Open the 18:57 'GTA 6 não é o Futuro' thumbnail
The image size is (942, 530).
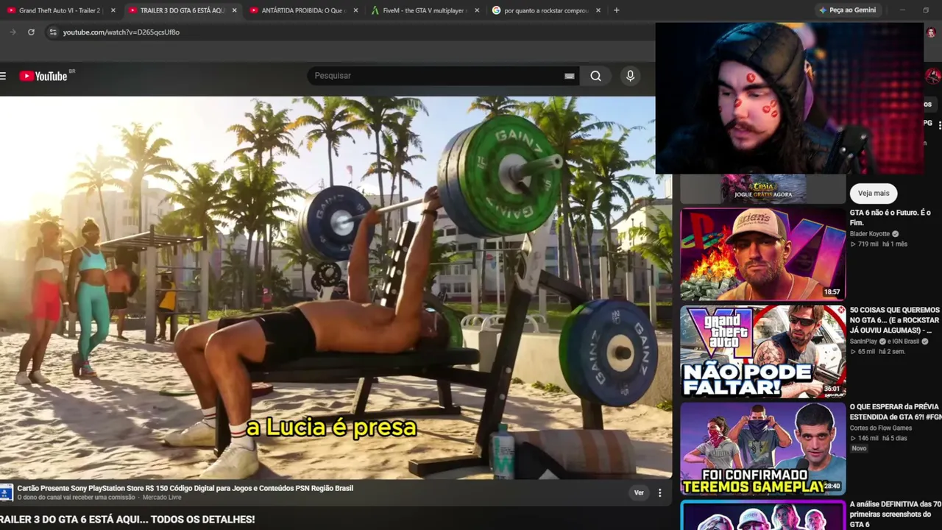[762, 254]
